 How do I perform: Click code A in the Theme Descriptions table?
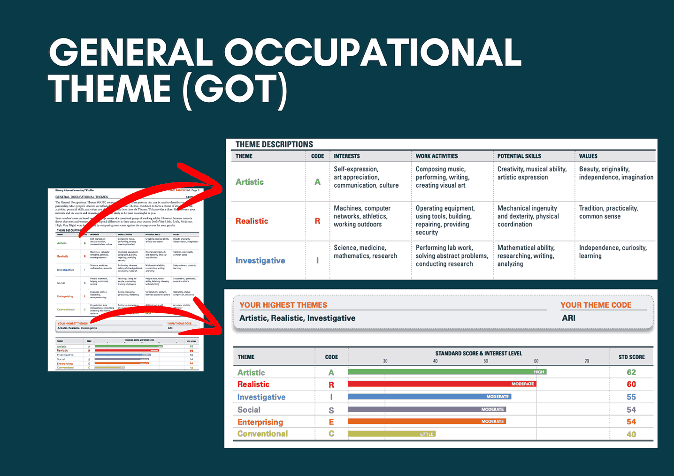(318, 182)
